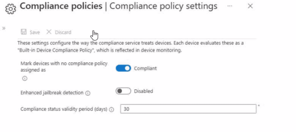296x132 pixels.
Task: Enable Enhanced jailbreak detection switch
Action: (x=123, y=91)
